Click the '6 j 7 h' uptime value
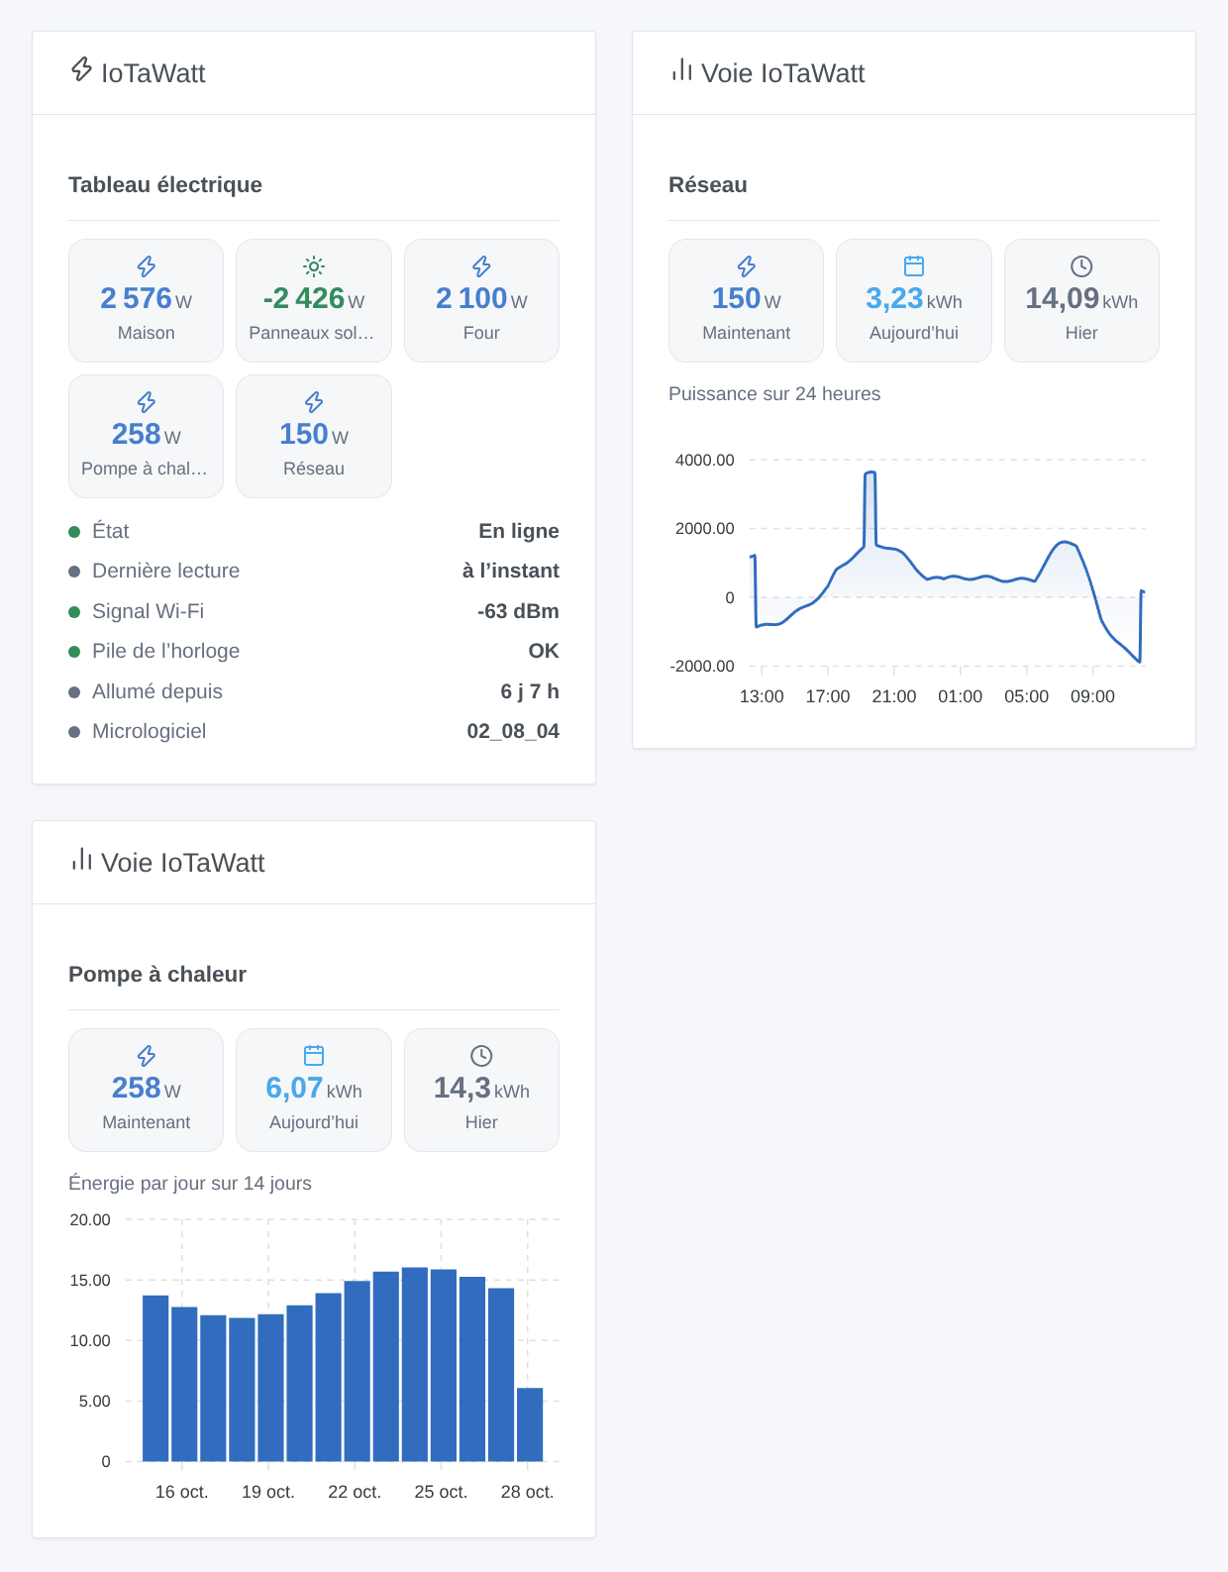Viewport: 1228px width, 1572px height. tap(530, 691)
